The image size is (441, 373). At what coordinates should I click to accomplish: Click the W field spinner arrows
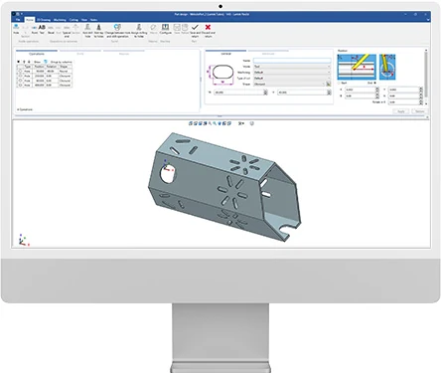(265, 93)
